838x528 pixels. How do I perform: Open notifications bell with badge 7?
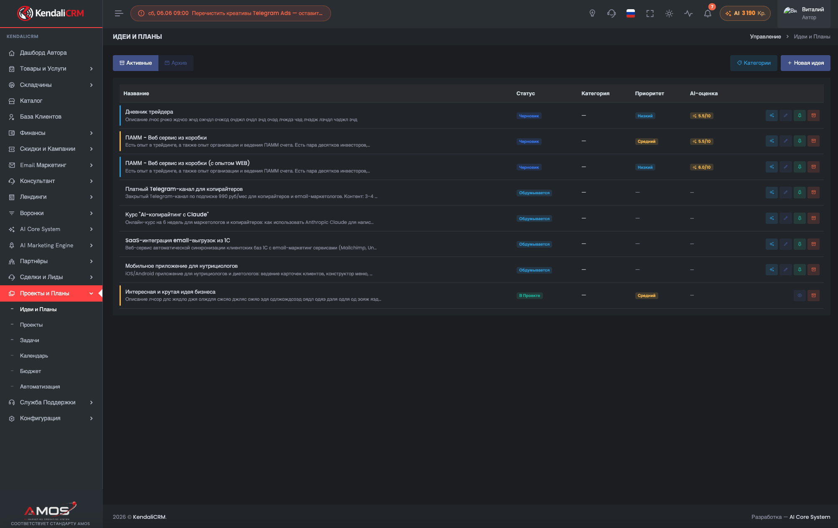[708, 13]
